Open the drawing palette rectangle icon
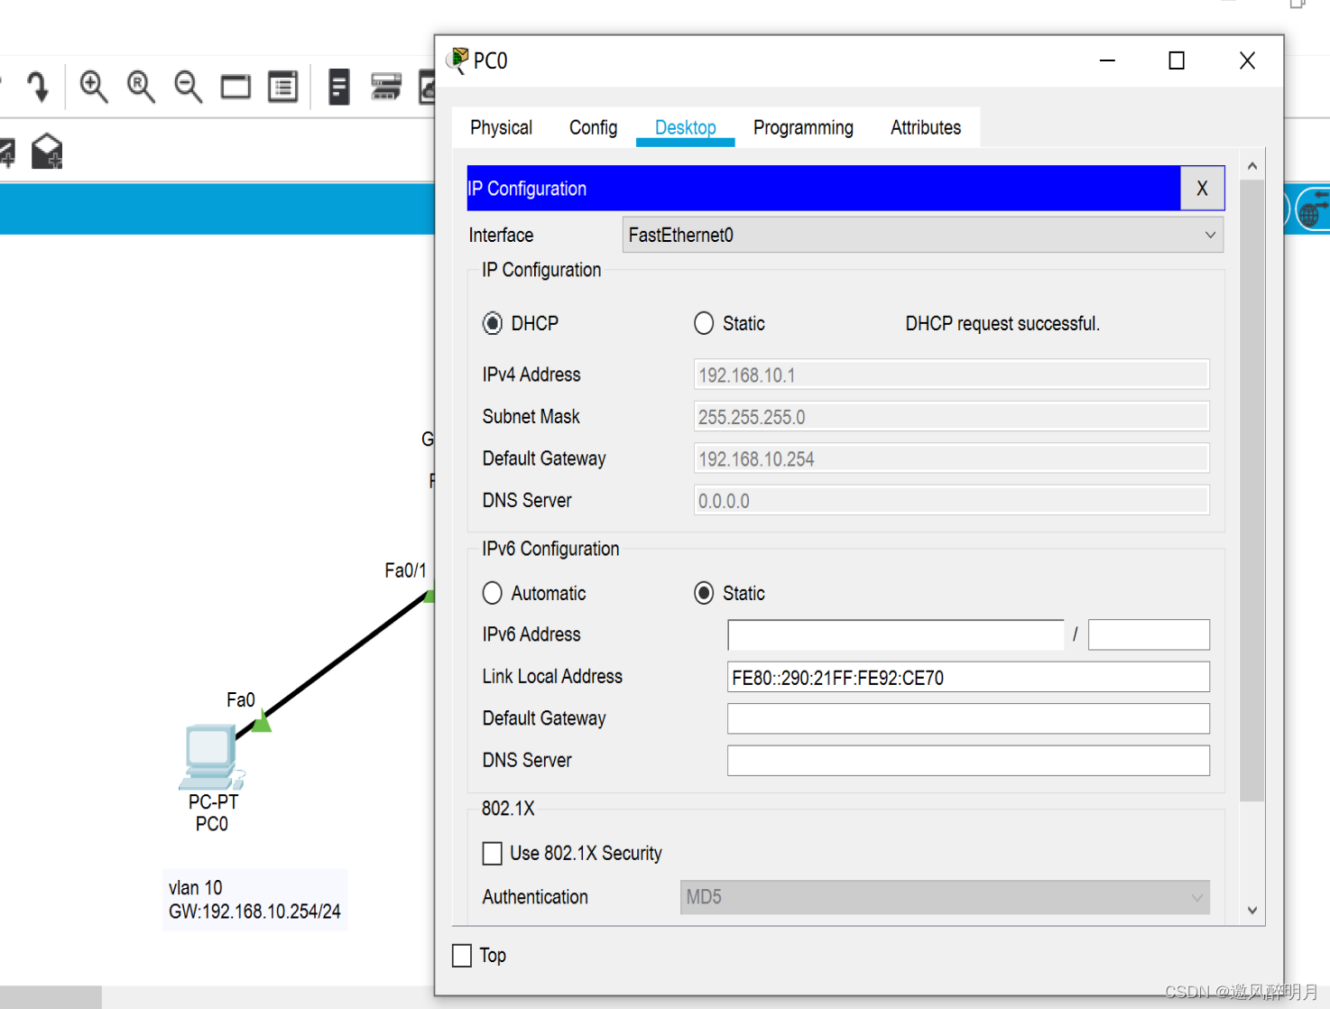The width and height of the screenshot is (1330, 1009). click(x=236, y=88)
